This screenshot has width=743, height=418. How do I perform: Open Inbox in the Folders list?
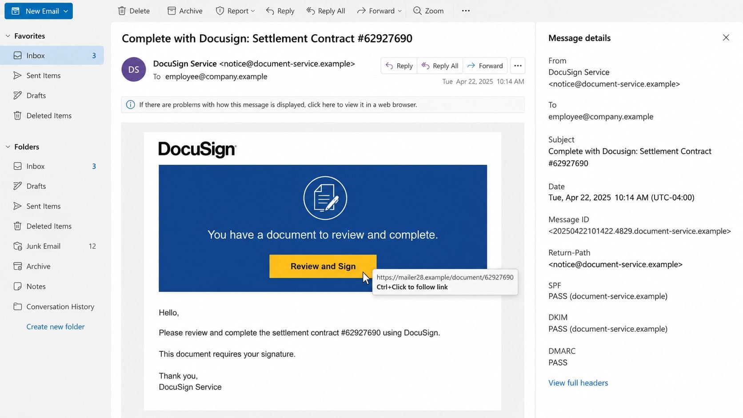pyautogui.click(x=52, y=166)
